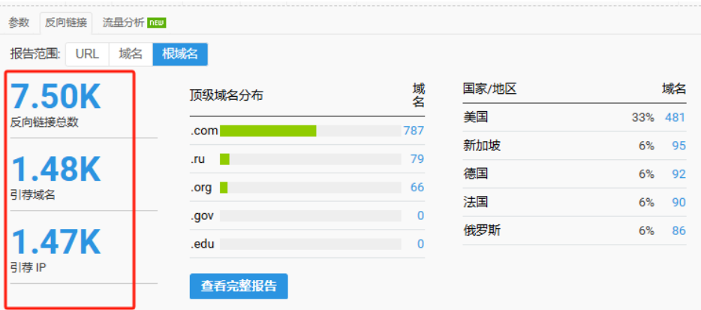Select 域名 report scope
701x310 pixels.
pyautogui.click(x=131, y=54)
